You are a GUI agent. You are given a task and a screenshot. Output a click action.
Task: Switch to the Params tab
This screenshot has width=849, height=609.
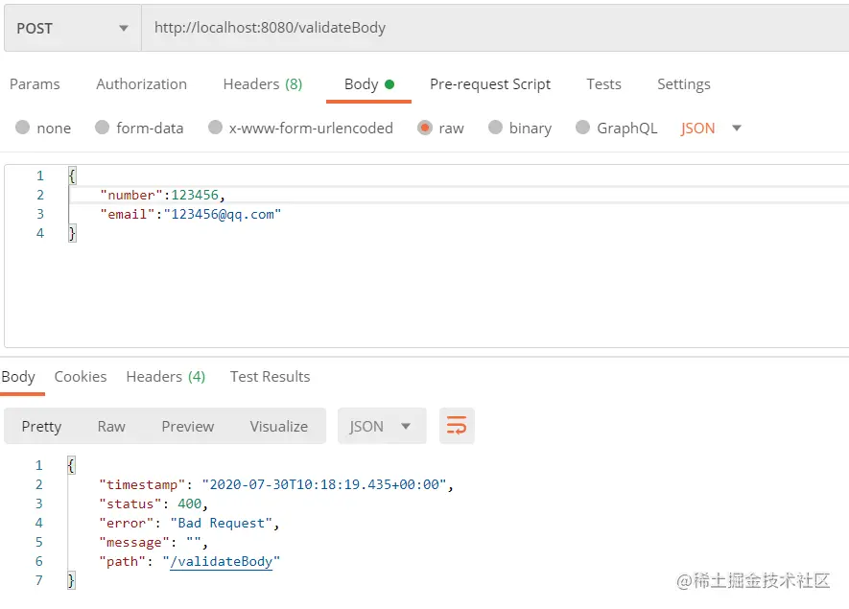[35, 84]
